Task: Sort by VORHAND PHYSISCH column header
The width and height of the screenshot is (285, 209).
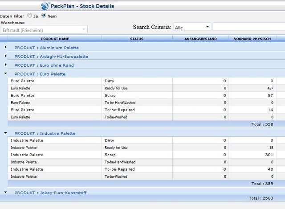Action: click(x=252, y=39)
